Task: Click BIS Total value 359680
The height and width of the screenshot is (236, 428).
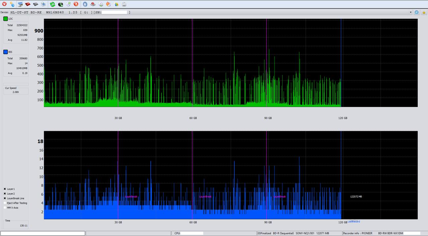Action: tap(23, 58)
